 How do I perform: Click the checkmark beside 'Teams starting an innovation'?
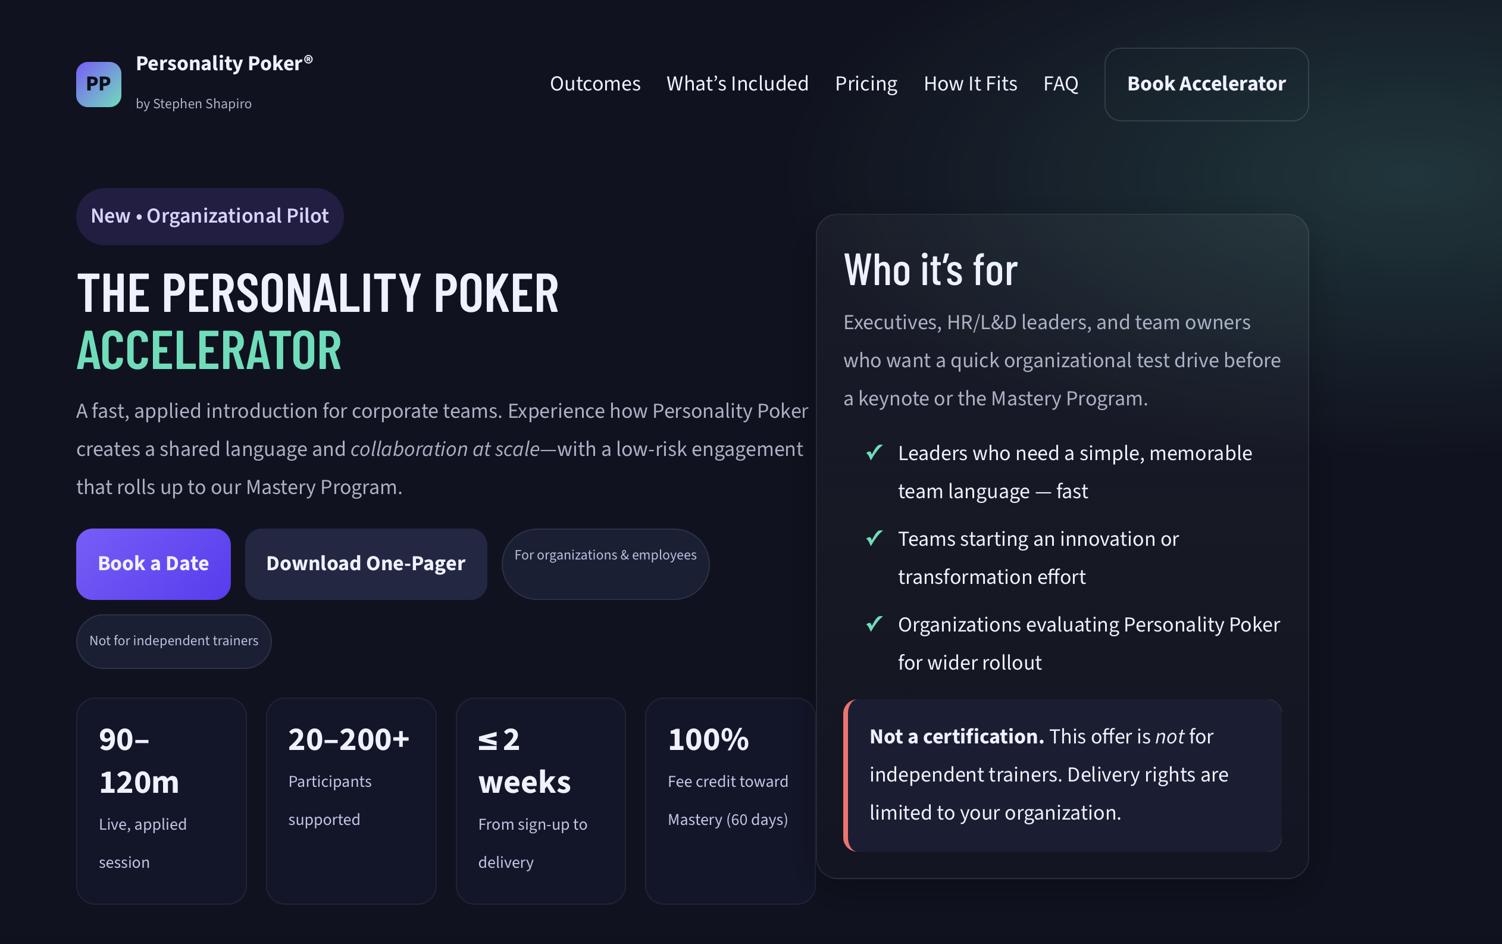point(875,538)
